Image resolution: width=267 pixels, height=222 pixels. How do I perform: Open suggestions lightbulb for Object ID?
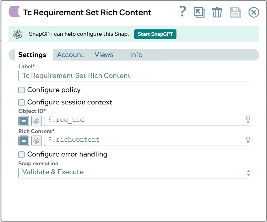click(248, 120)
